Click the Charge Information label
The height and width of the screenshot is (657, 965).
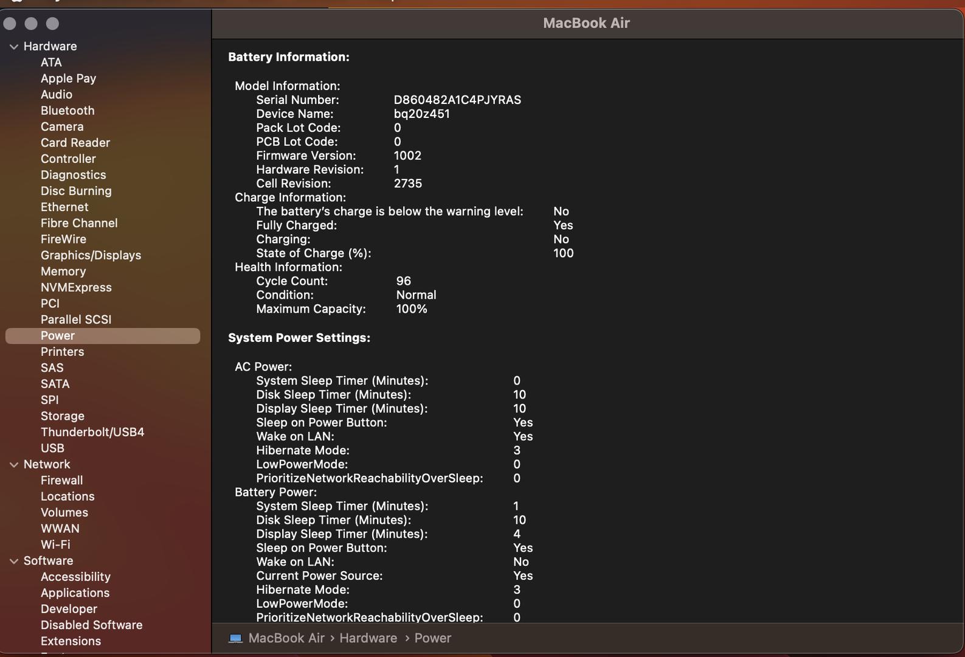click(x=290, y=198)
